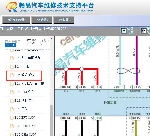150x136 pixels.
Task: Go forward with the >>前进 button
Action: tap(64, 20)
